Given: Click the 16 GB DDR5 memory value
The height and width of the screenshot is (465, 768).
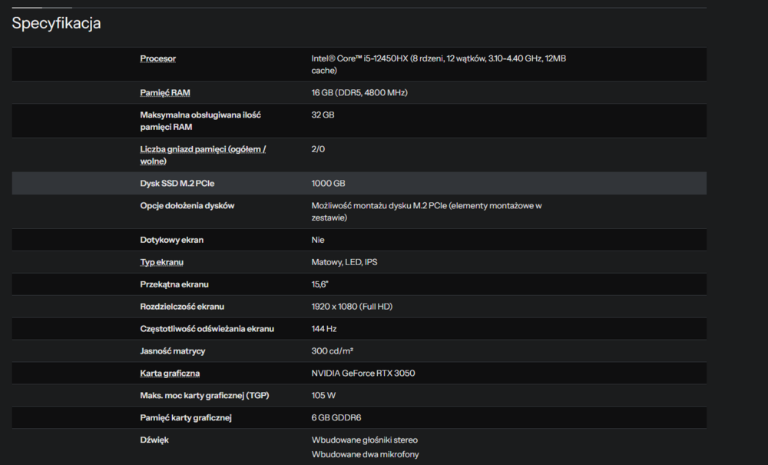Looking at the screenshot, I should click(359, 93).
